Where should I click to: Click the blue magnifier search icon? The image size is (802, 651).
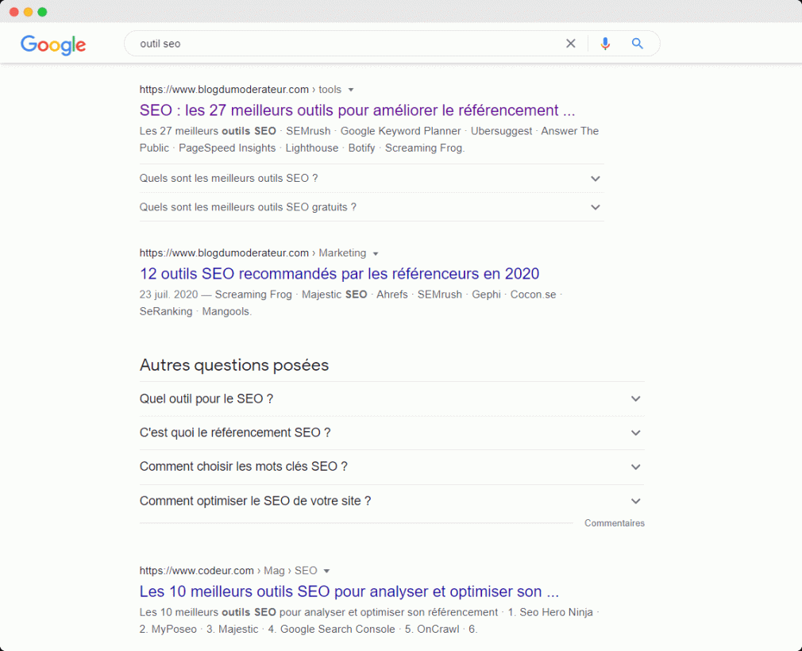(637, 44)
